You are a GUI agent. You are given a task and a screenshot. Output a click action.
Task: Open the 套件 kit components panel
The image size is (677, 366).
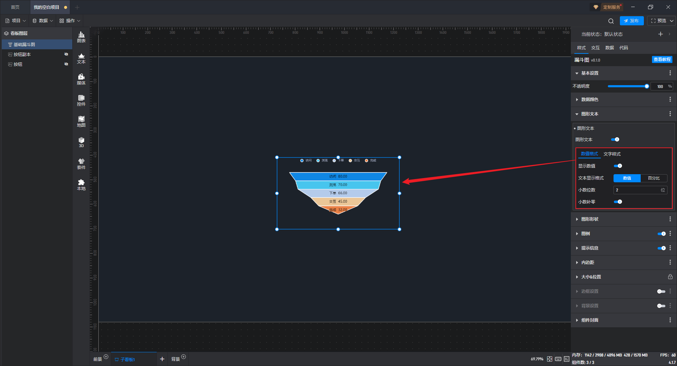(81, 164)
